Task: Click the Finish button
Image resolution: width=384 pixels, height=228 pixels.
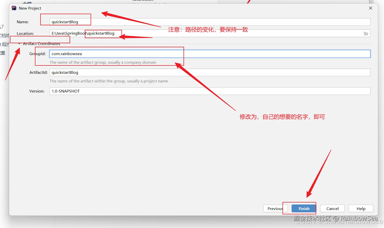Action: click(x=304, y=209)
